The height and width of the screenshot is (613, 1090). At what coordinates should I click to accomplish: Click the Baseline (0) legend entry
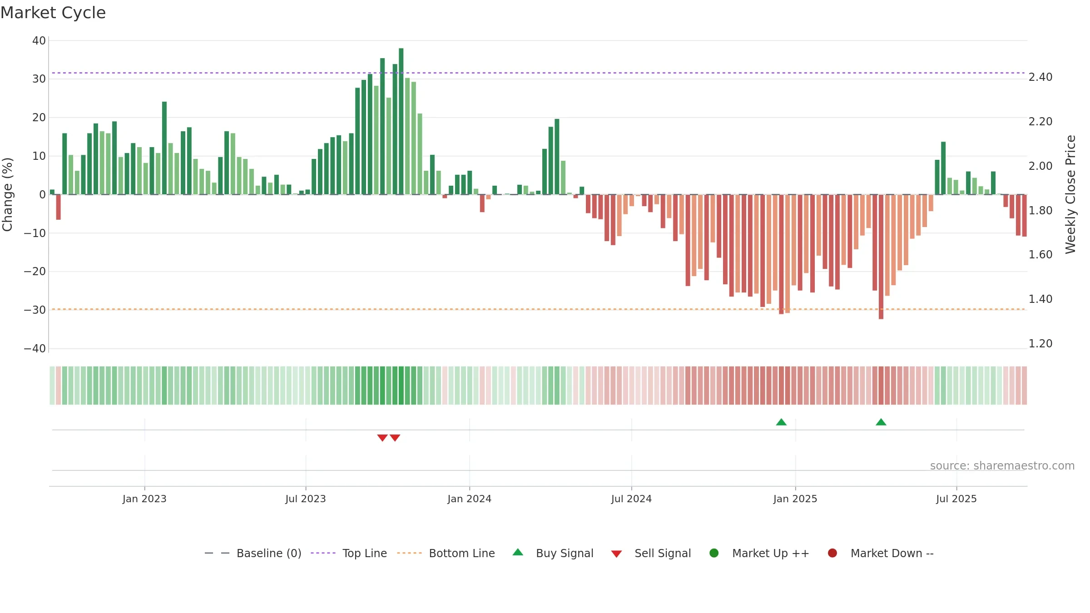[253, 553]
